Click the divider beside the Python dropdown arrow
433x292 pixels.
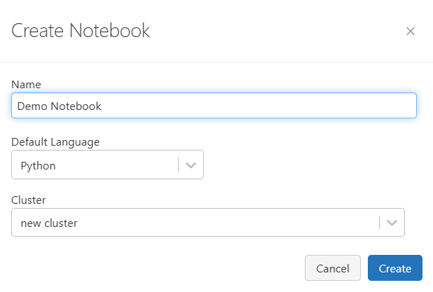tap(179, 165)
